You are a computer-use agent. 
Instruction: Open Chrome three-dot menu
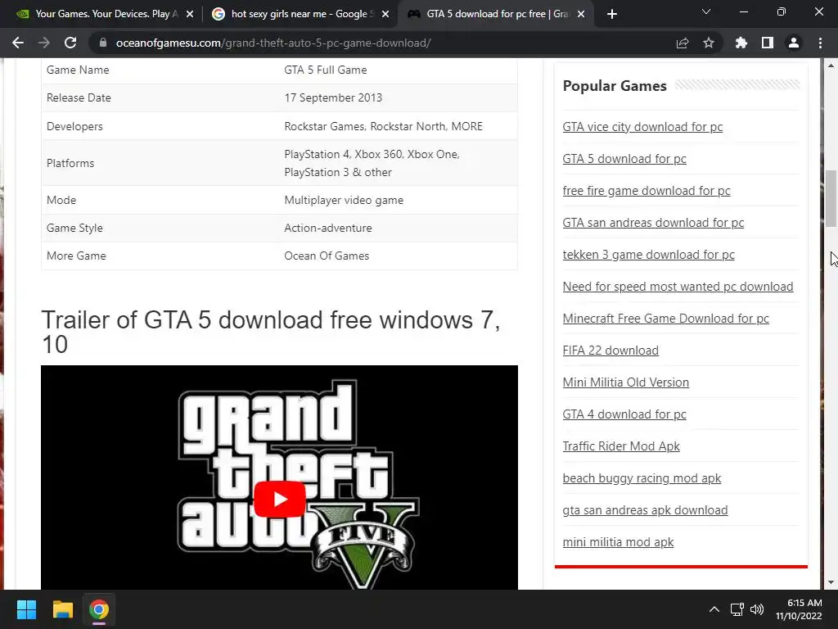point(820,43)
